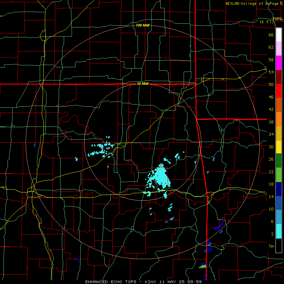284x284 pixels.
Task: Click the 'NEXLAB-College of DuPage' credit text
Action: pyautogui.click(x=252, y=3)
